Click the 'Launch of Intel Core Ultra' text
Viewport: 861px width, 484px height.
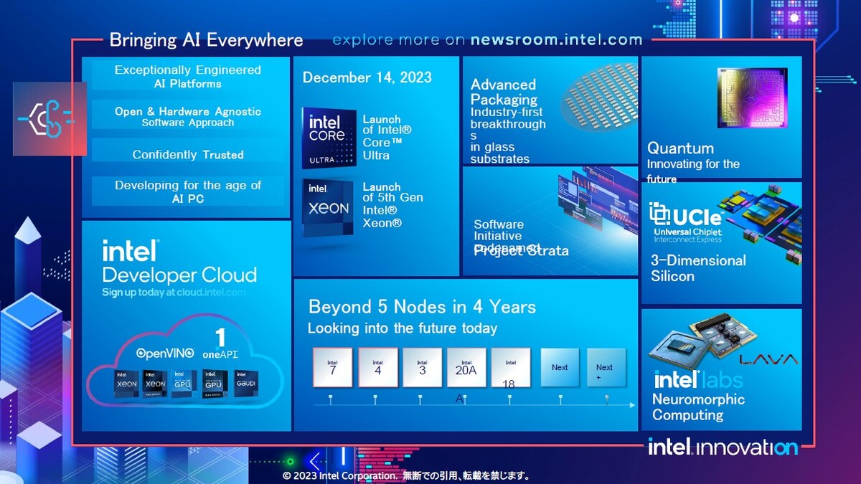[387, 138]
